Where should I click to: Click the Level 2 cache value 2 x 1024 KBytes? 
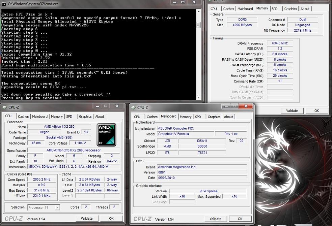point(89,190)
